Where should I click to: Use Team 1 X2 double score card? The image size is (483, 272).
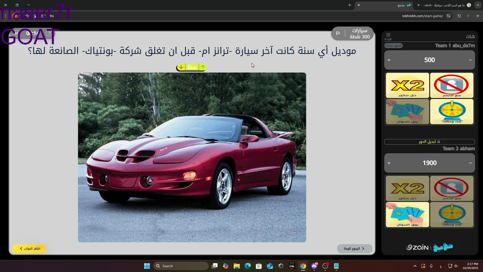[x=408, y=85]
